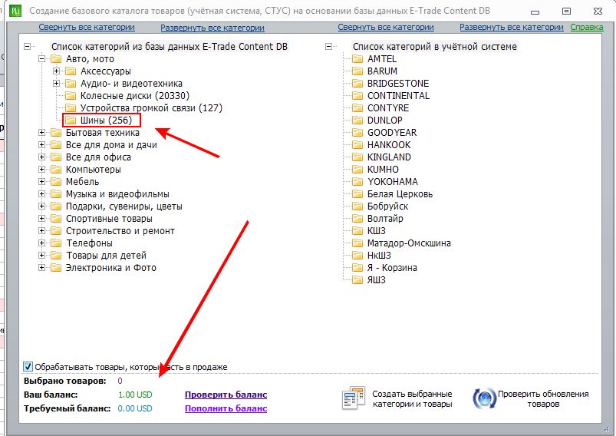Click the folder icon next to Бобруйск
The image size is (616, 436).
point(357,206)
